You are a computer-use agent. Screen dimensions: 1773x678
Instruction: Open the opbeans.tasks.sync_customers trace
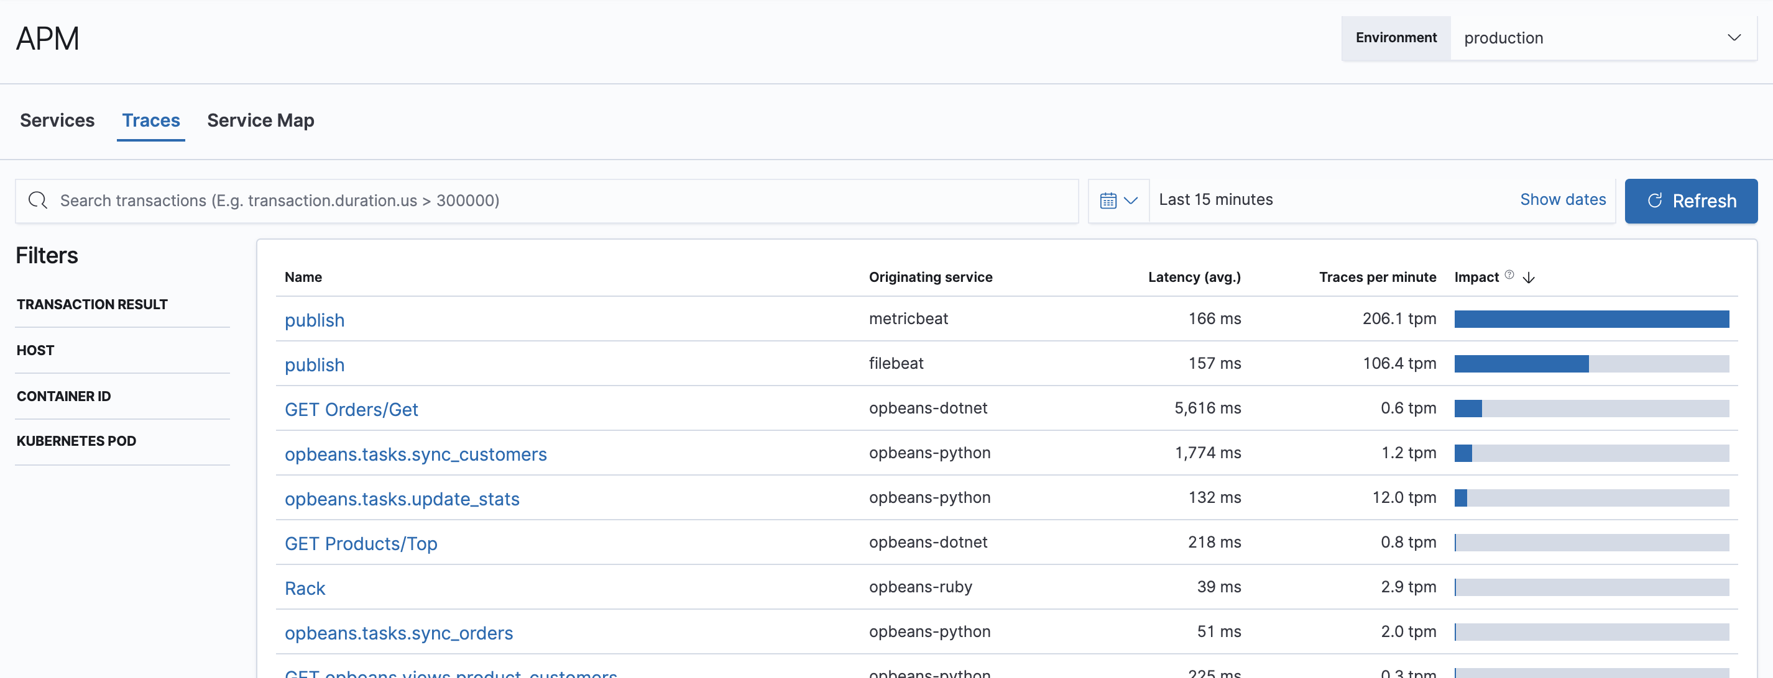coord(416,454)
